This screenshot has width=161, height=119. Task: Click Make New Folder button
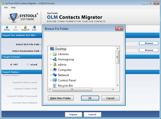point(61,98)
